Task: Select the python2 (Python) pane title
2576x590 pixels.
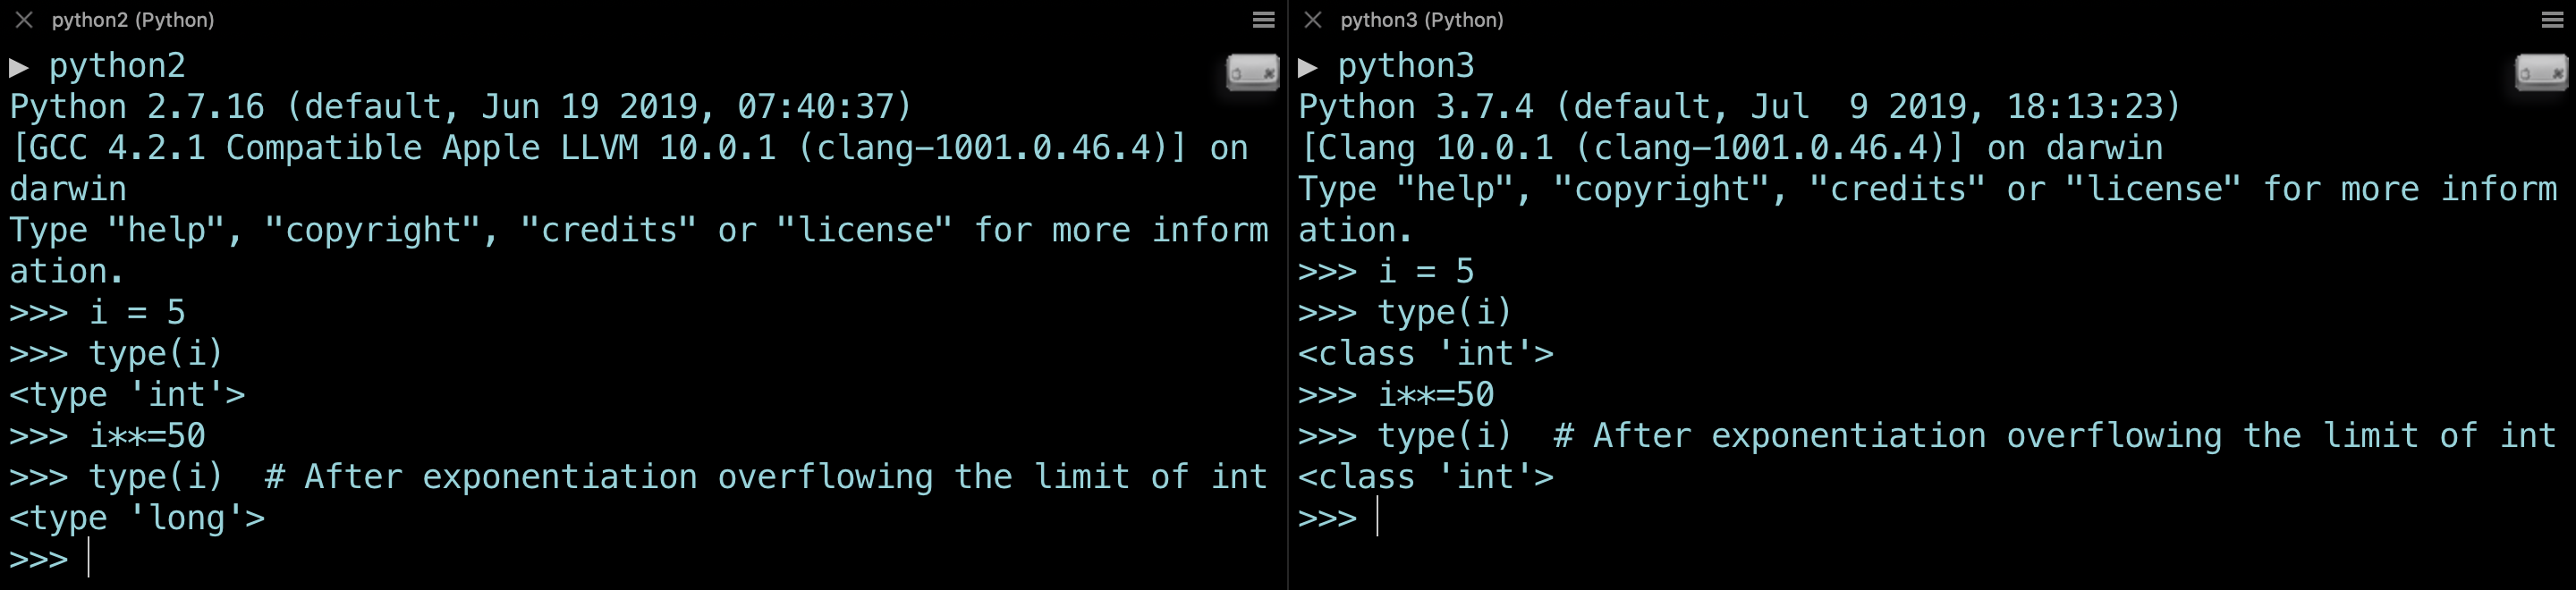Action: click(x=133, y=20)
